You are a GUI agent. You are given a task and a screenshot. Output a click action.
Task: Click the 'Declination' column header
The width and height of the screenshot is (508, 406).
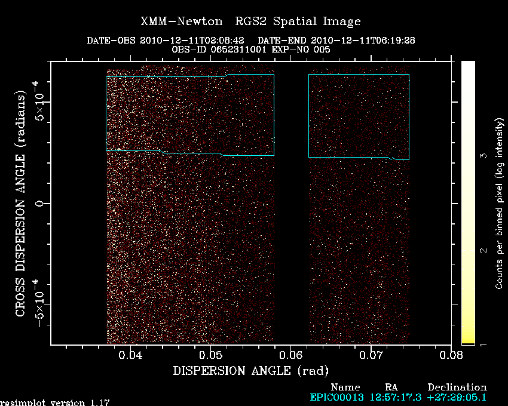tap(457, 387)
